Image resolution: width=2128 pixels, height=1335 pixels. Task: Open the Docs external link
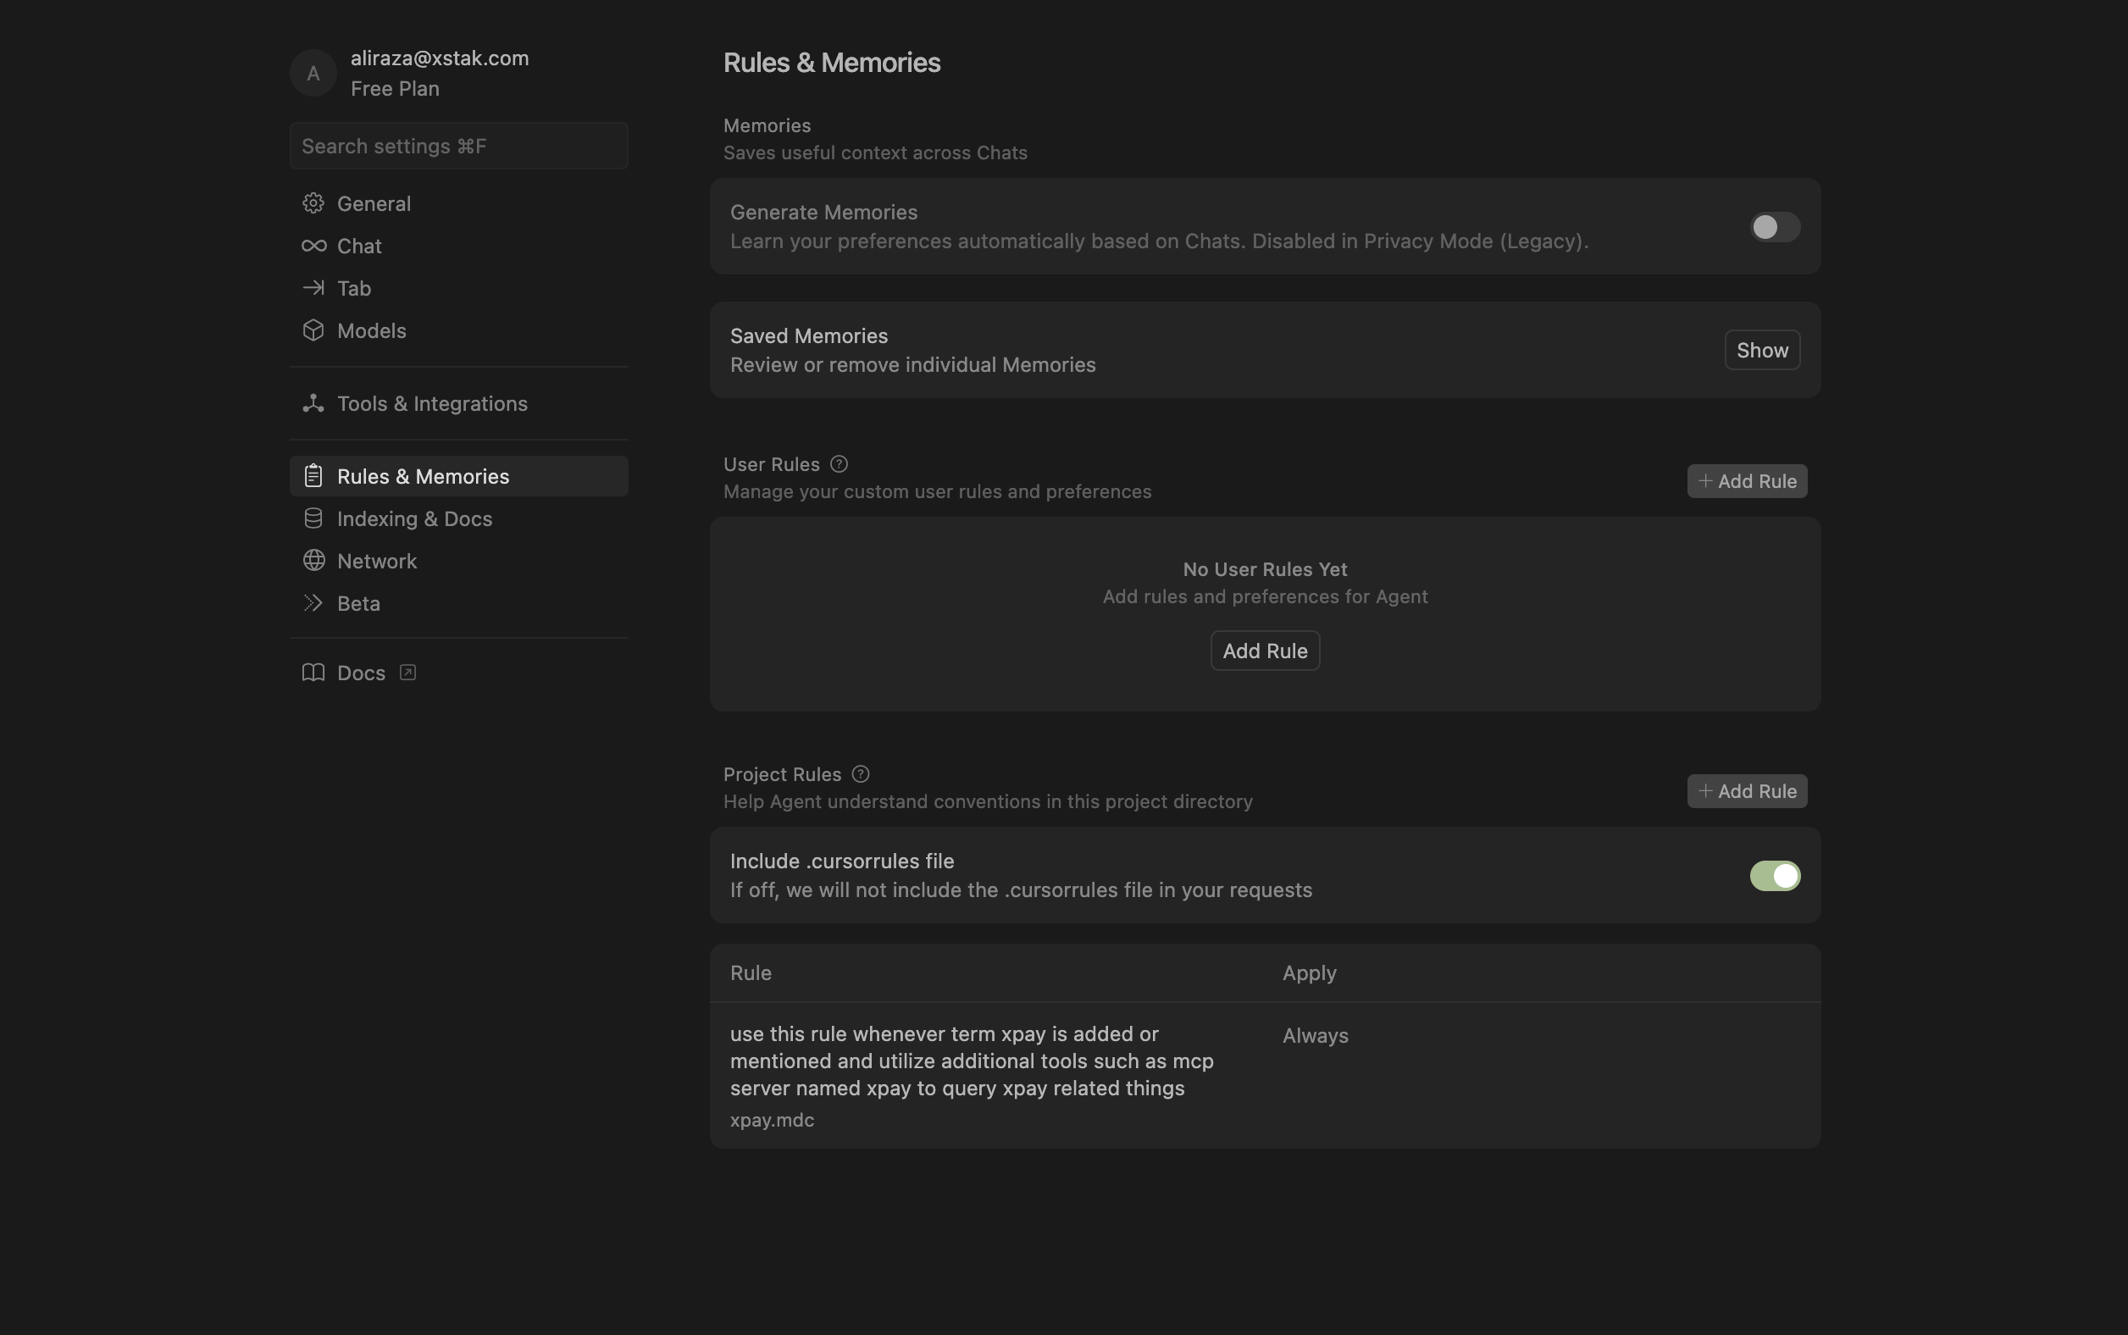pyautogui.click(x=459, y=673)
